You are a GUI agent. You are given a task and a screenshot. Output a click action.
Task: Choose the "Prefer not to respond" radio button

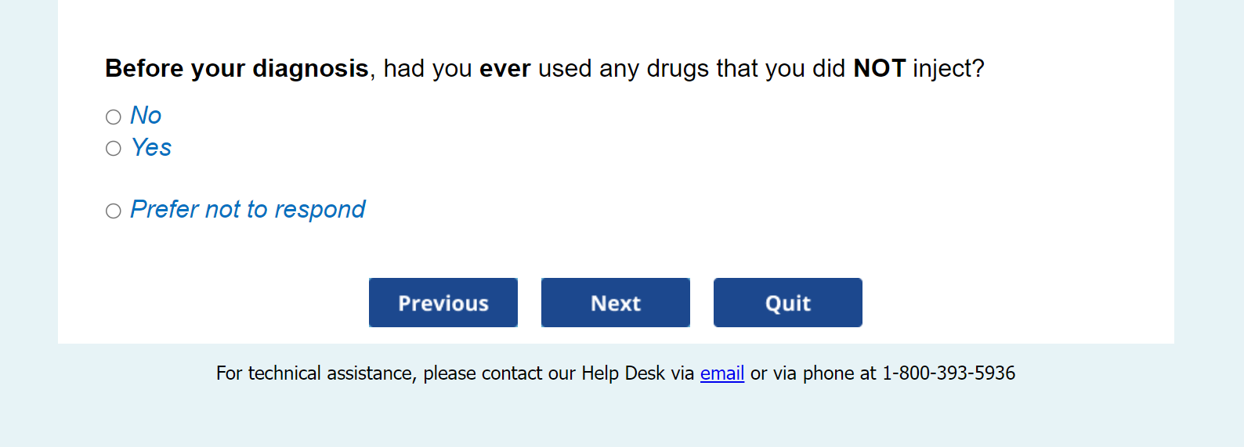click(114, 211)
